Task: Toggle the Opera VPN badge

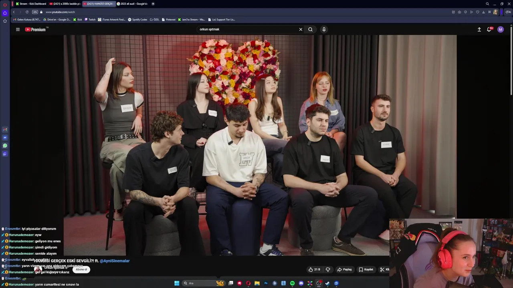Action: point(35,12)
